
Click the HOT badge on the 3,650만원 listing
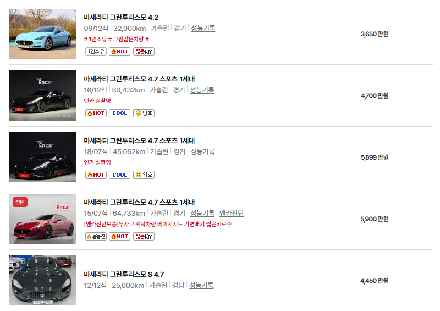[x=119, y=51]
